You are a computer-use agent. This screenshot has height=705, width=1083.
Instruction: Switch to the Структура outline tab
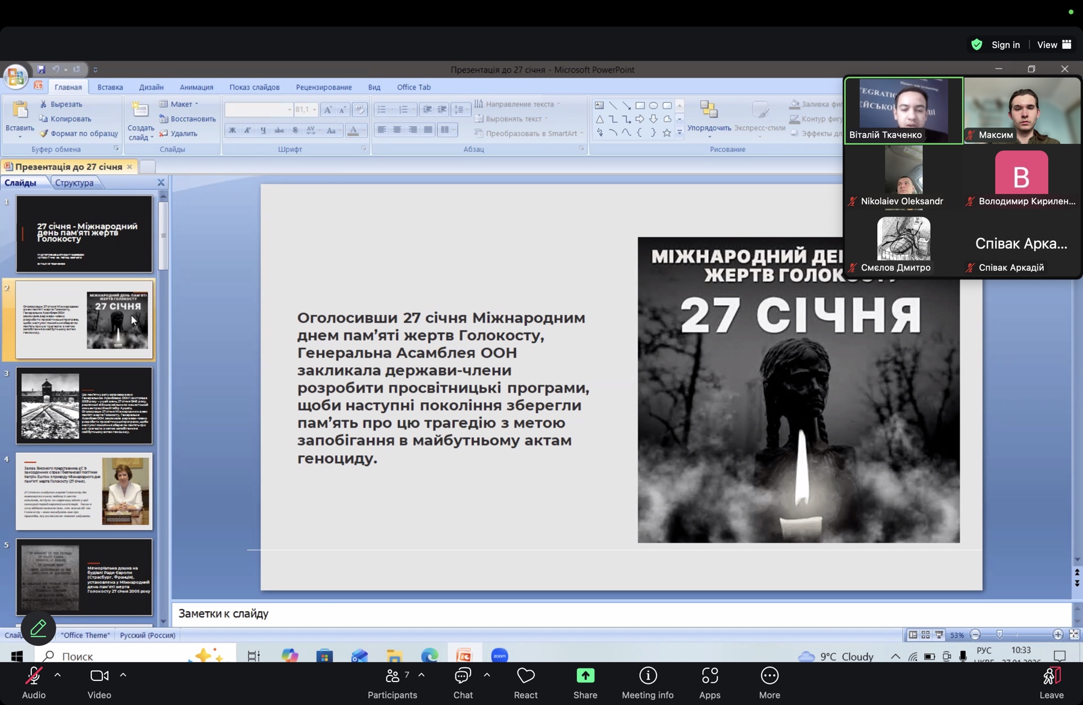tap(74, 182)
